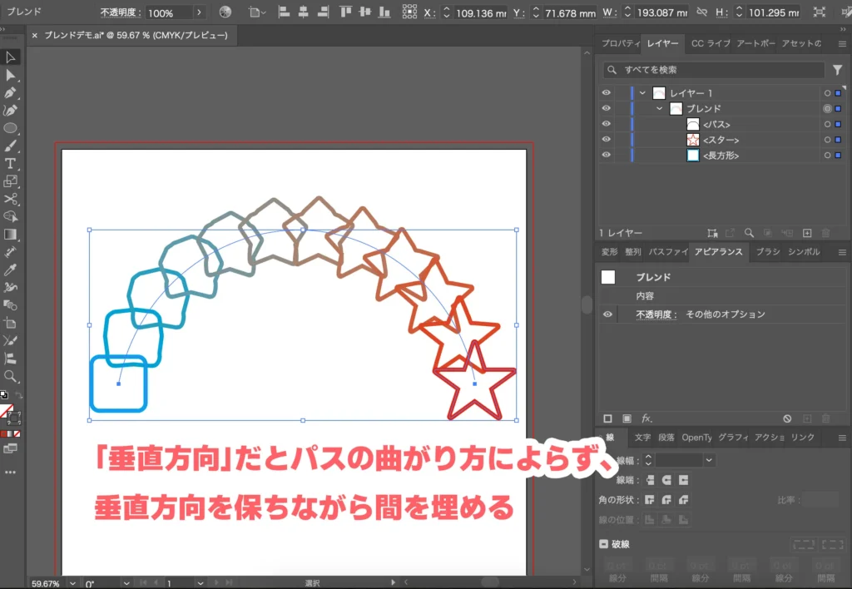Activate the Zoom tool in toolbar
This screenshot has width=852, height=589.
point(10,376)
